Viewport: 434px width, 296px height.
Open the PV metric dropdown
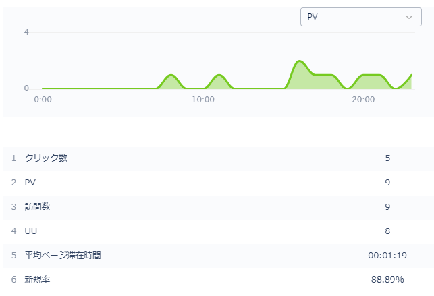pos(361,17)
